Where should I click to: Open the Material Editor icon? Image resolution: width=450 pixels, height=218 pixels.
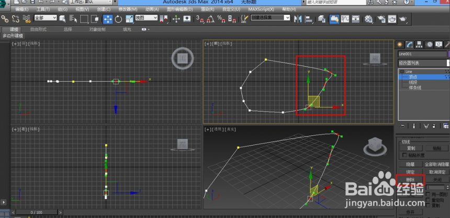368,19
